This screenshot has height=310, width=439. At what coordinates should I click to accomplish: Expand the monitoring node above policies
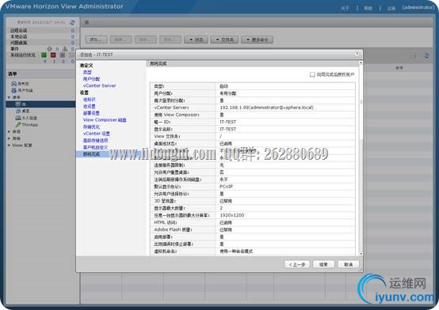(x=10, y=131)
